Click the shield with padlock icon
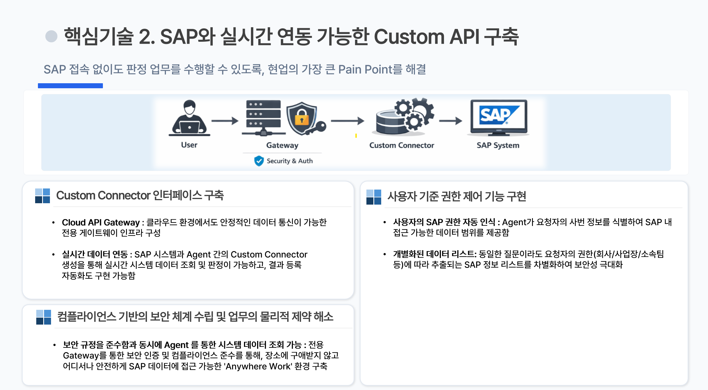The width and height of the screenshot is (708, 390). tap(302, 118)
